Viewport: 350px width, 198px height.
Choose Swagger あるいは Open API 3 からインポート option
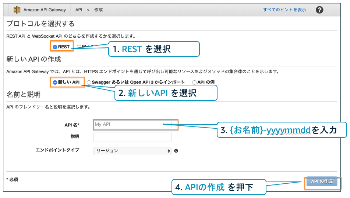89,82
